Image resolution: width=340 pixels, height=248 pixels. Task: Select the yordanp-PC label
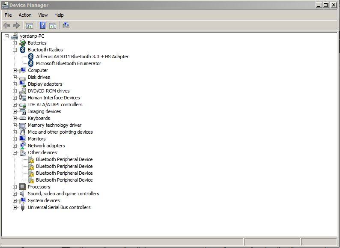point(32,36)
